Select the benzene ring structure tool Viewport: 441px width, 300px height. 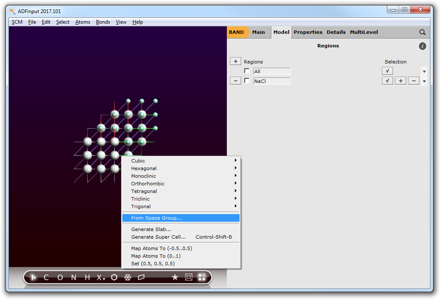point(114,278)
